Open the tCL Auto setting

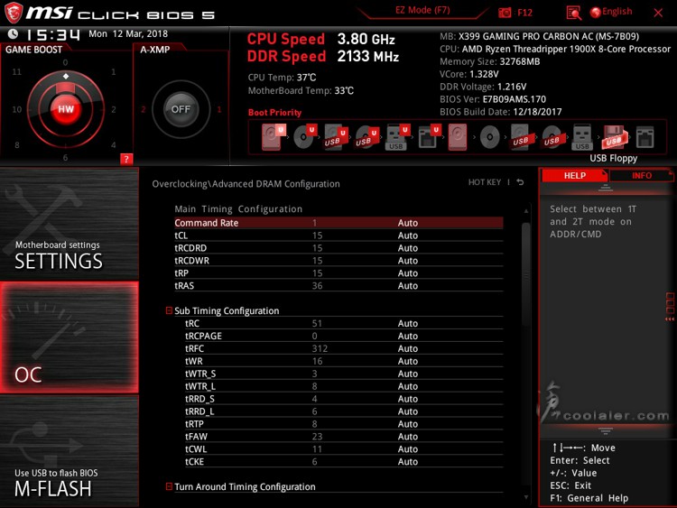[x=408, y=236]
